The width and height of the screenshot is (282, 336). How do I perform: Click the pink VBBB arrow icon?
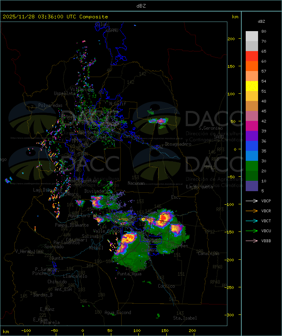pyautogui.click(x=252, y=241)
